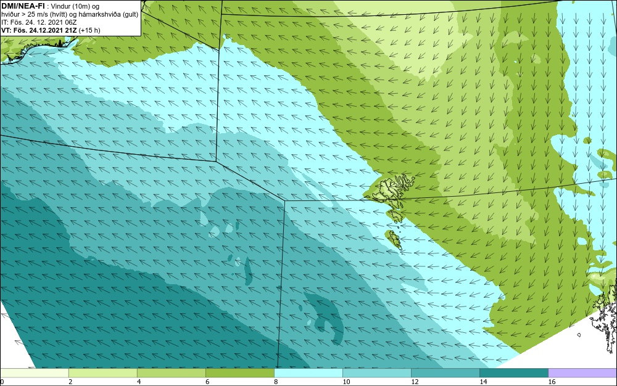The width and height of the screenshot is (617, 386).
Task: Click the 6–8 m/s olive green legend swatch
Action: coord(239,372)
